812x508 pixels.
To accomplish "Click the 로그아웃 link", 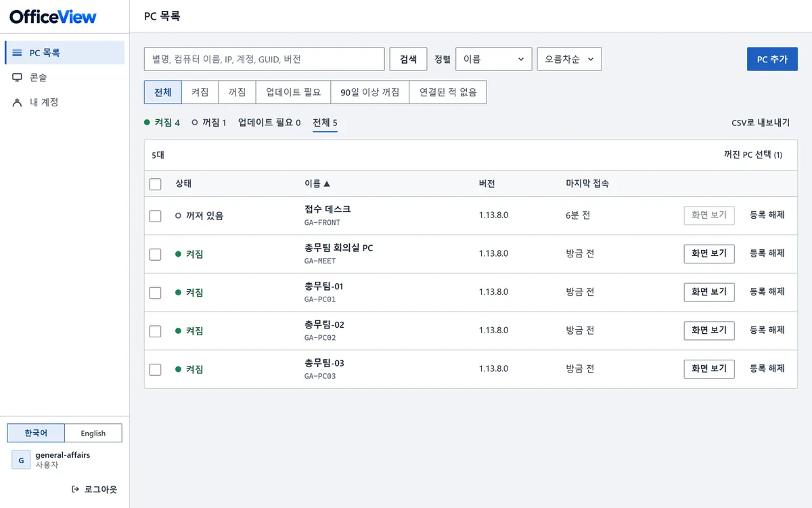I will [94, 489].
